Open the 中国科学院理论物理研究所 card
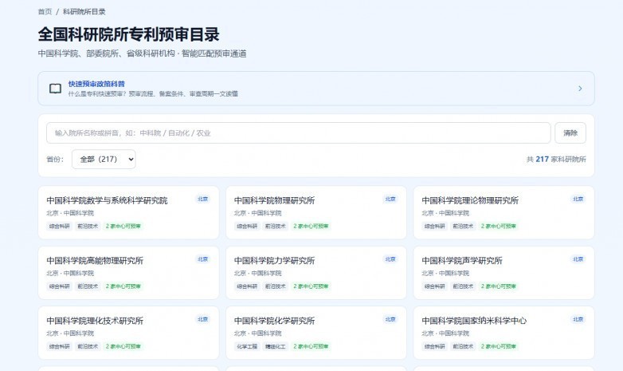The image size is (623, 371). click(x=503, y=212)
